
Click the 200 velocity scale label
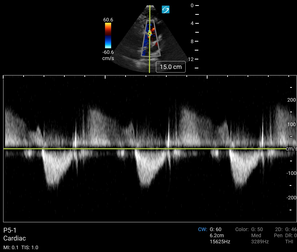pyautogui.click(x=291, y=100)
